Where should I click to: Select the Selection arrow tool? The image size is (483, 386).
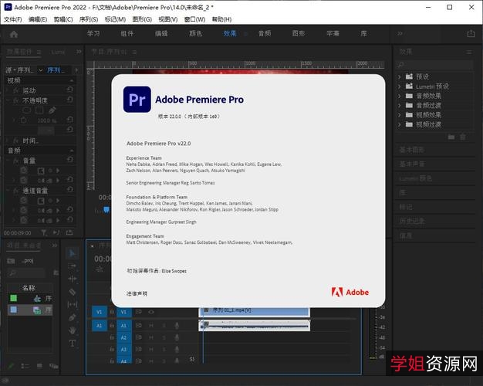pyautogui.click(x=73, y=253)
